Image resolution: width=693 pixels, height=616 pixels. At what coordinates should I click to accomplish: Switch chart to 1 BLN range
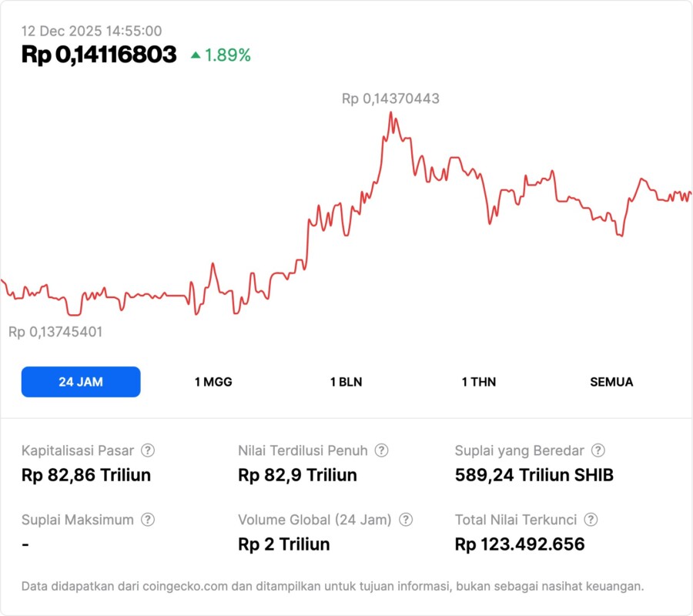[x=346, y=382]
